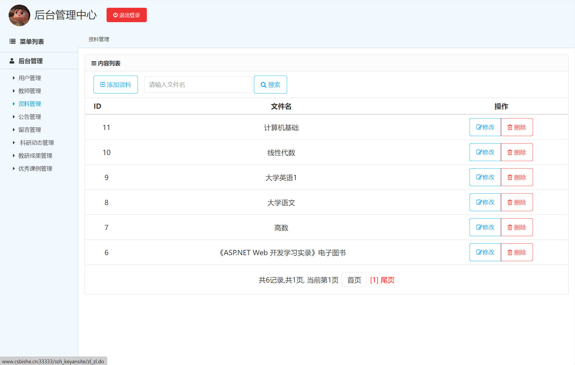Click the trash delete icon for 线性代数
Viewport: 575px width, 365px height.
[509, 152]
